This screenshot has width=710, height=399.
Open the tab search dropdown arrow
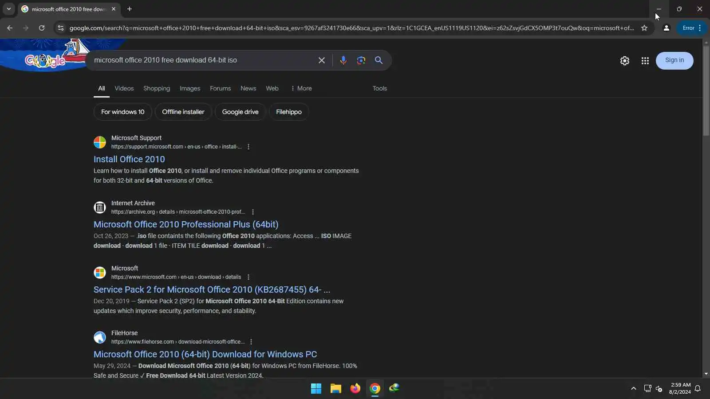coord(8,9)
